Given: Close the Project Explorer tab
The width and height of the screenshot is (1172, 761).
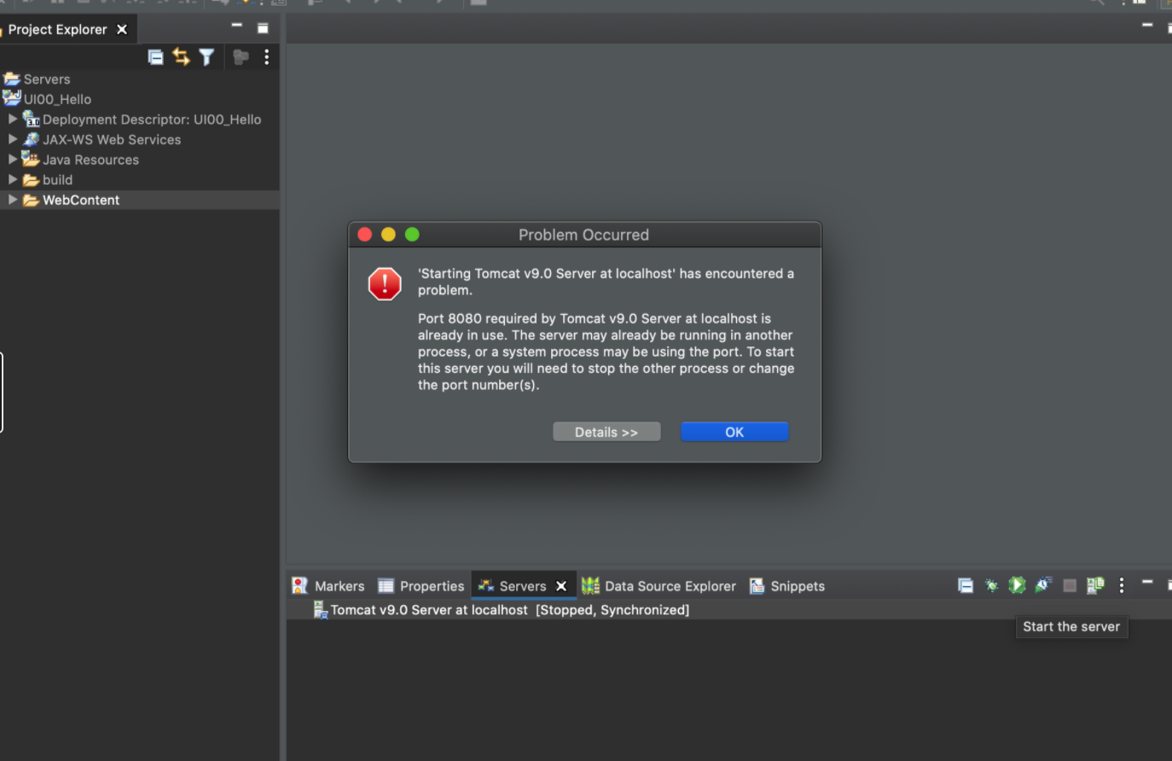Looking at the screenshot, I should (122, 29).
